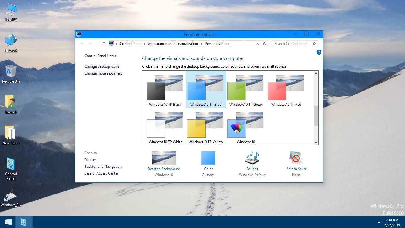Viewport: 405px width, 228px height.
Task: Refresh the Personalization page
Action: pyautogui.click(x=265, y=44)
